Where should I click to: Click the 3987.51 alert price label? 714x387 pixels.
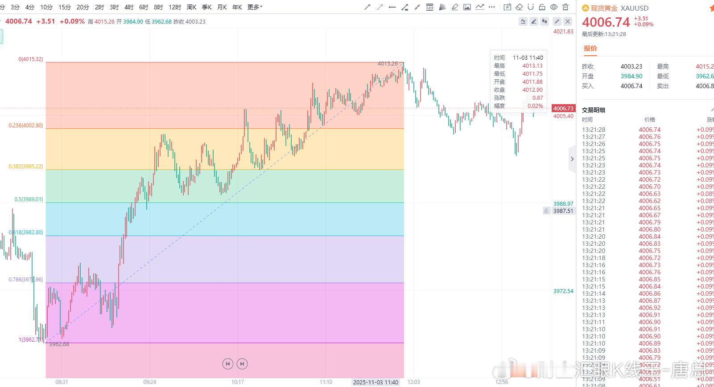563,211
